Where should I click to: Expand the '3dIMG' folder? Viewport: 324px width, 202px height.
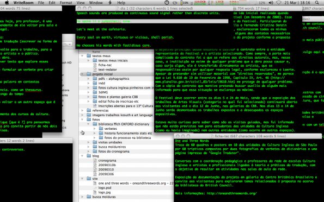coord(88,92)
